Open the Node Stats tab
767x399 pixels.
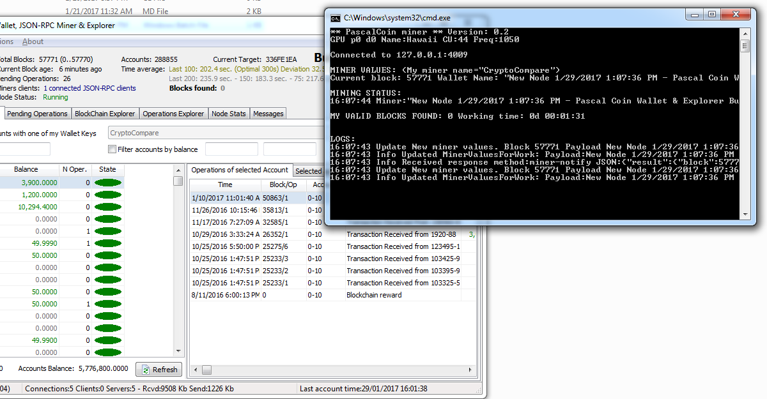click(x=229, y=114)
